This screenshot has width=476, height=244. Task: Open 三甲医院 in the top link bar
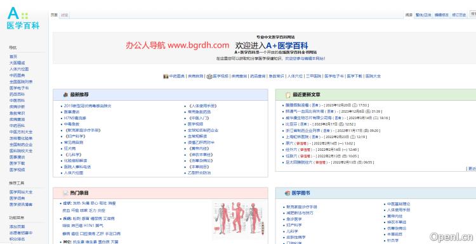click(314, 77)
